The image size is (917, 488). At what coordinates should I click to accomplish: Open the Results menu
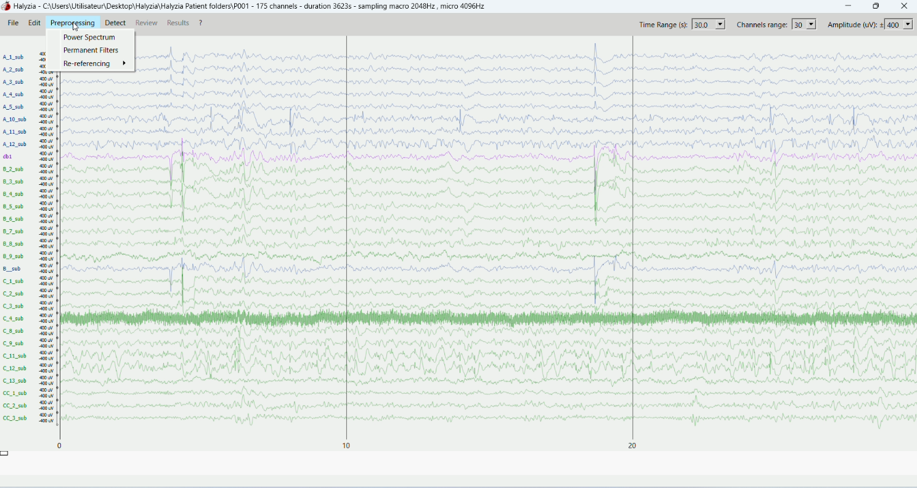178,23
